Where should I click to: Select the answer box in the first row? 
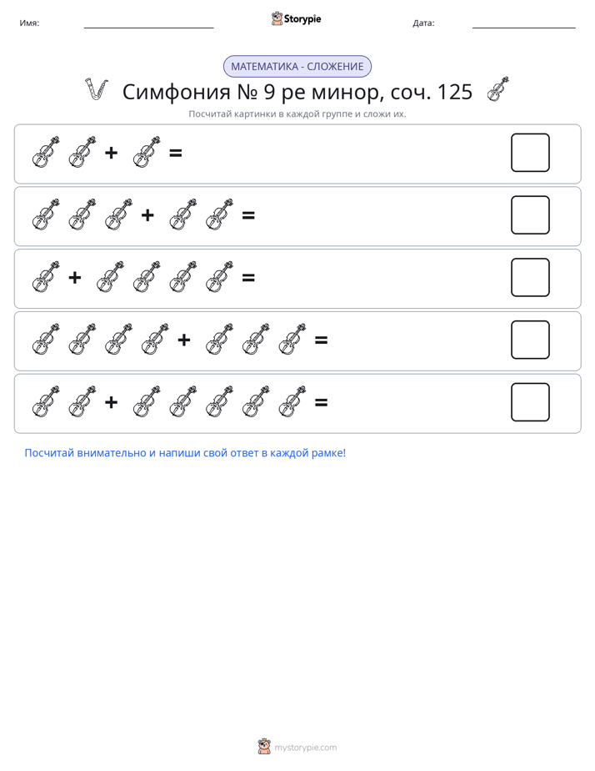click(530, 153)
